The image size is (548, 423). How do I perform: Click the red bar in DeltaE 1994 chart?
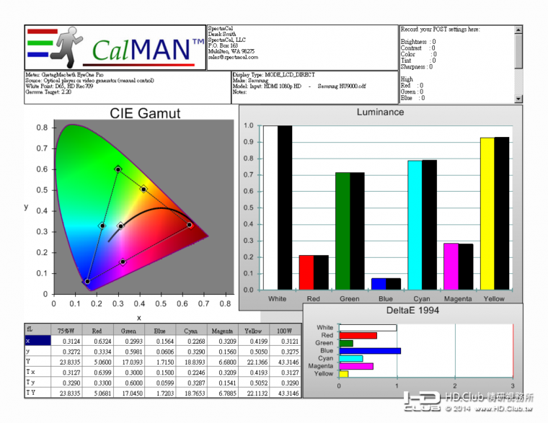pyautogui.click(x=358, y=335)
